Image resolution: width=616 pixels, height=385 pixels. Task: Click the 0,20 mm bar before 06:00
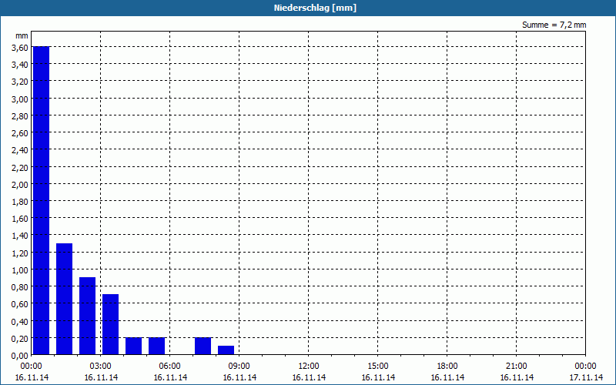click(157, 346)
